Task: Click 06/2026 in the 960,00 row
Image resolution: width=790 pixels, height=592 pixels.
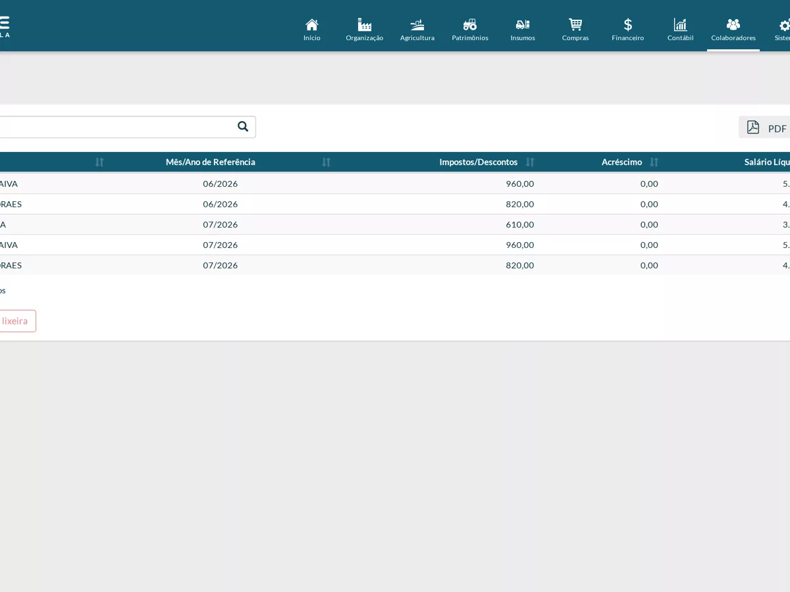Action: [x=221, y=184]
